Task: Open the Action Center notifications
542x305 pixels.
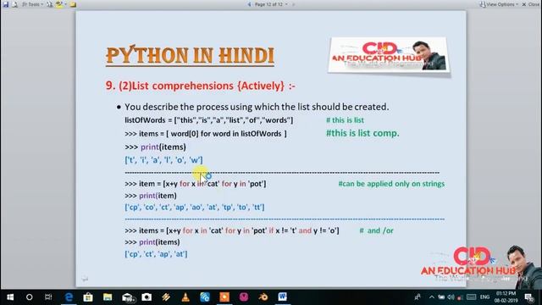Action: (x=528, y=297)
